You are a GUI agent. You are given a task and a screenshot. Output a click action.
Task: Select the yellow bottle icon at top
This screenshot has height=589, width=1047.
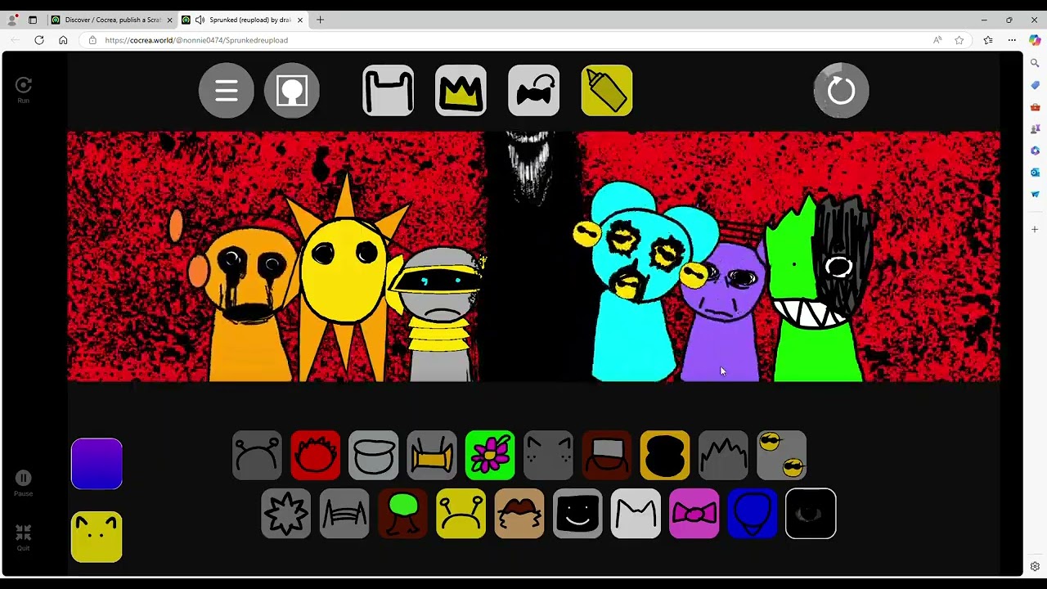pos(607,90)
